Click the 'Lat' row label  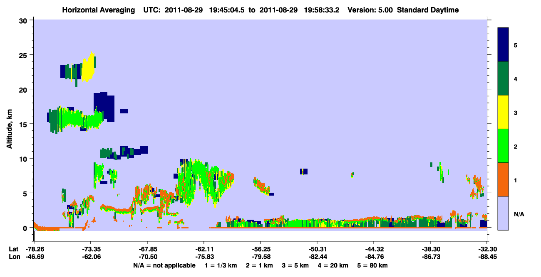coord(13,249)
